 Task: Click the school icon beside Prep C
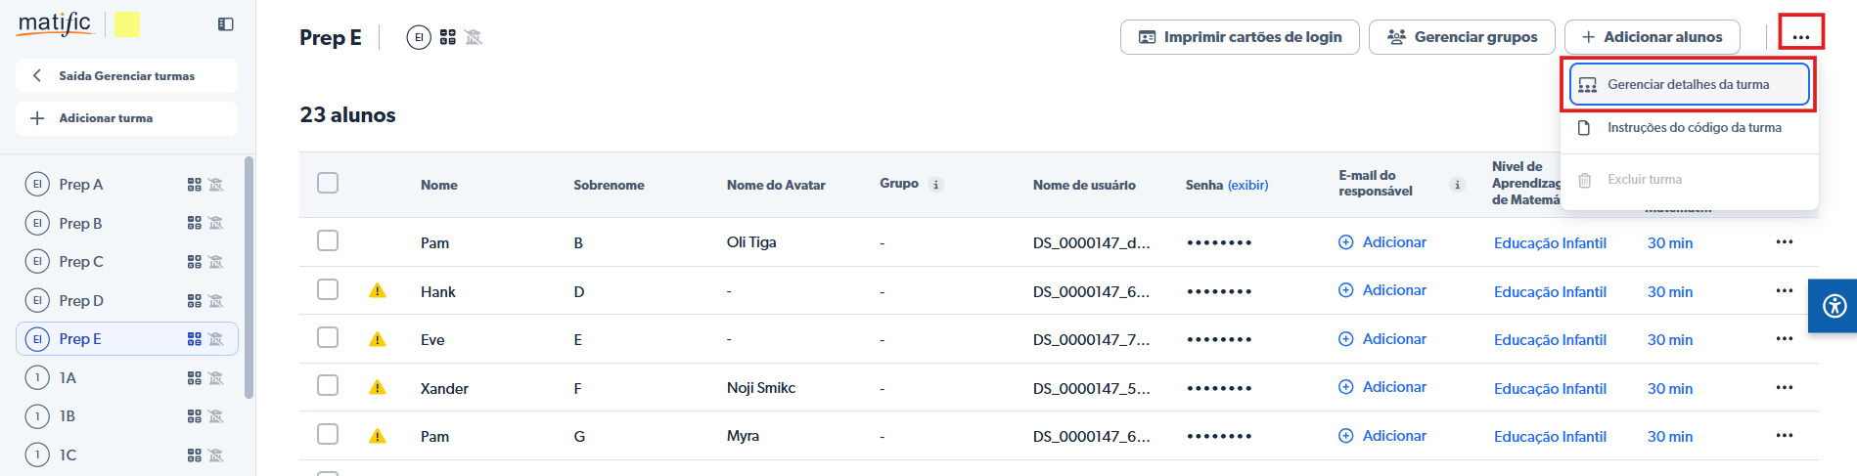216,262
